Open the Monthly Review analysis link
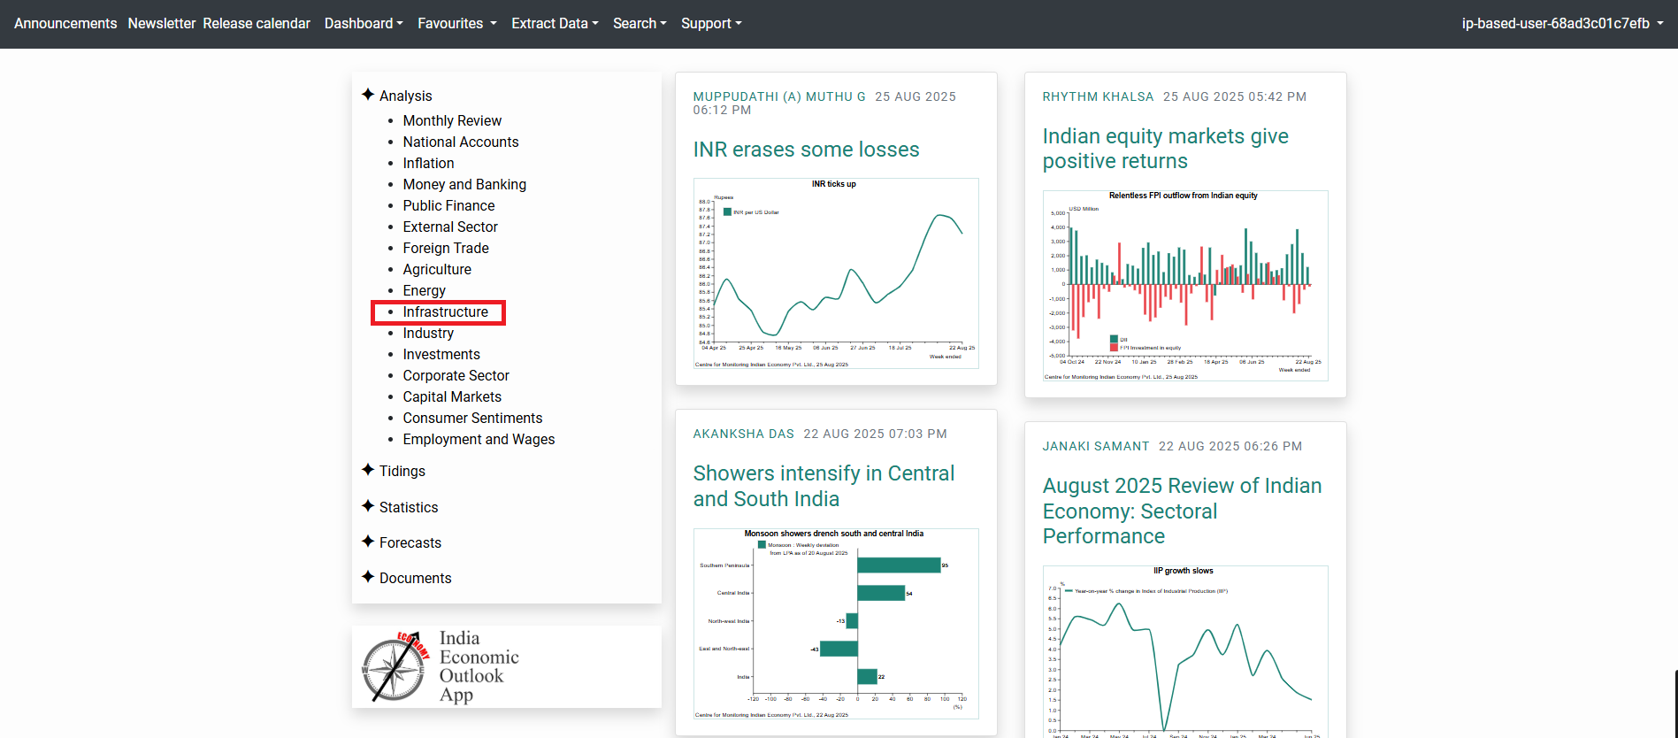 tap(452, 121)
